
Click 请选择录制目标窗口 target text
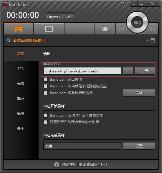point(29,40)
